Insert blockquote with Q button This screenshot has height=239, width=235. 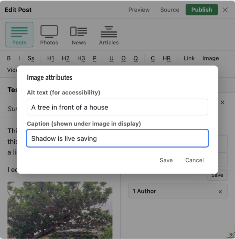[x=136, y=58]
